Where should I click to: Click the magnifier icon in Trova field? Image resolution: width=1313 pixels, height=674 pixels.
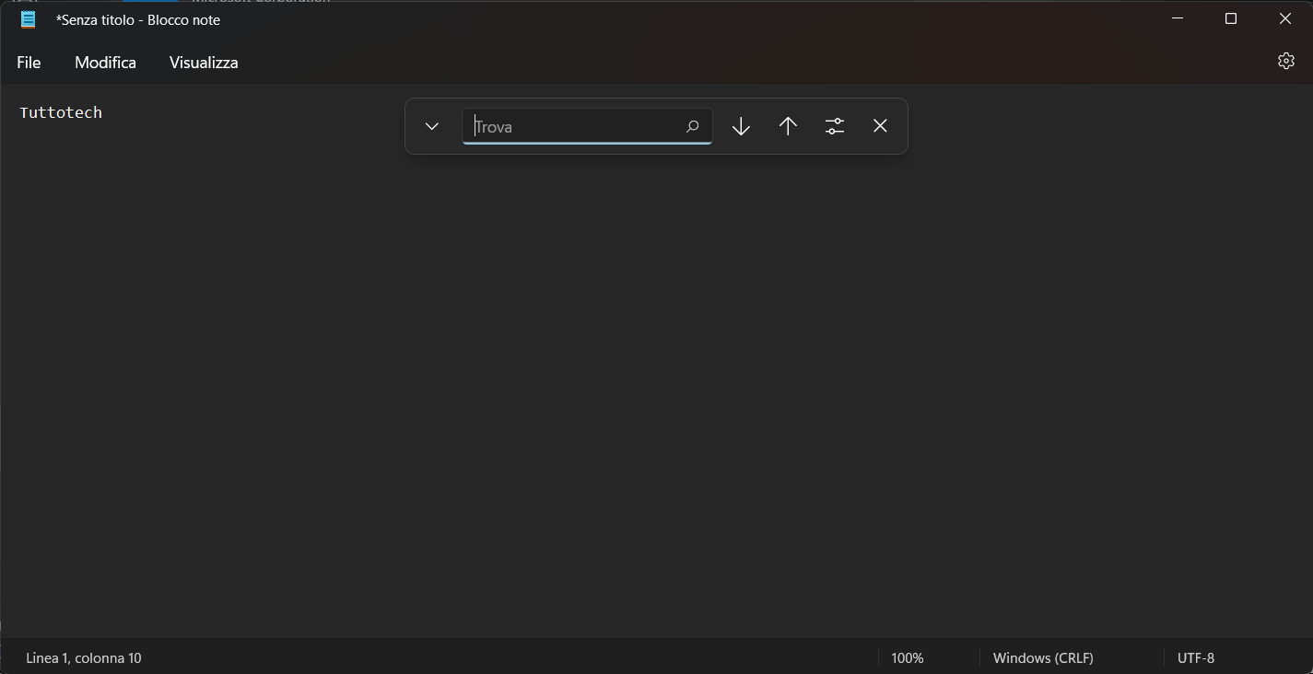point(692,126)
